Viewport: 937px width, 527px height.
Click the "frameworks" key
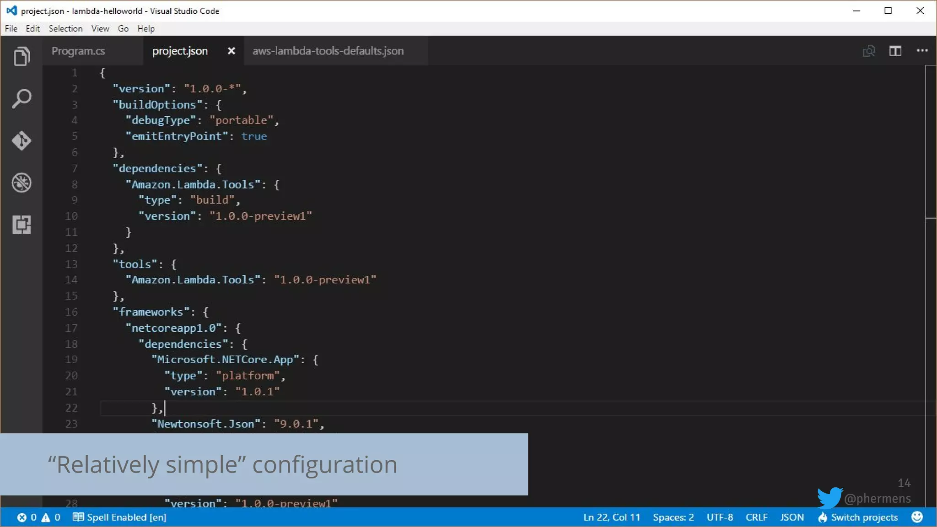151,312
